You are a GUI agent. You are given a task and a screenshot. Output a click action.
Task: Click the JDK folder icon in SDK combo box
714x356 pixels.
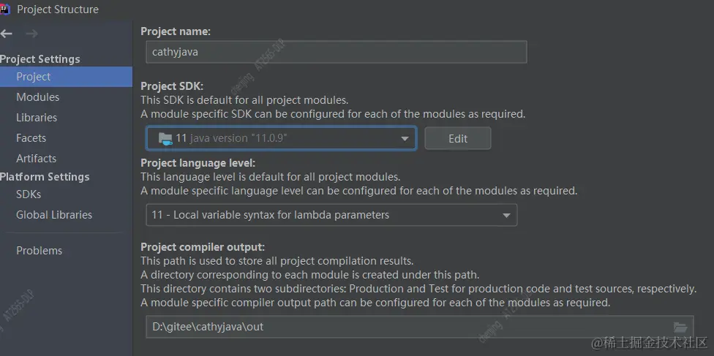tap(165, 138)
